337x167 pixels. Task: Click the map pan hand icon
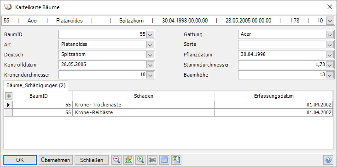coord(128,160)
